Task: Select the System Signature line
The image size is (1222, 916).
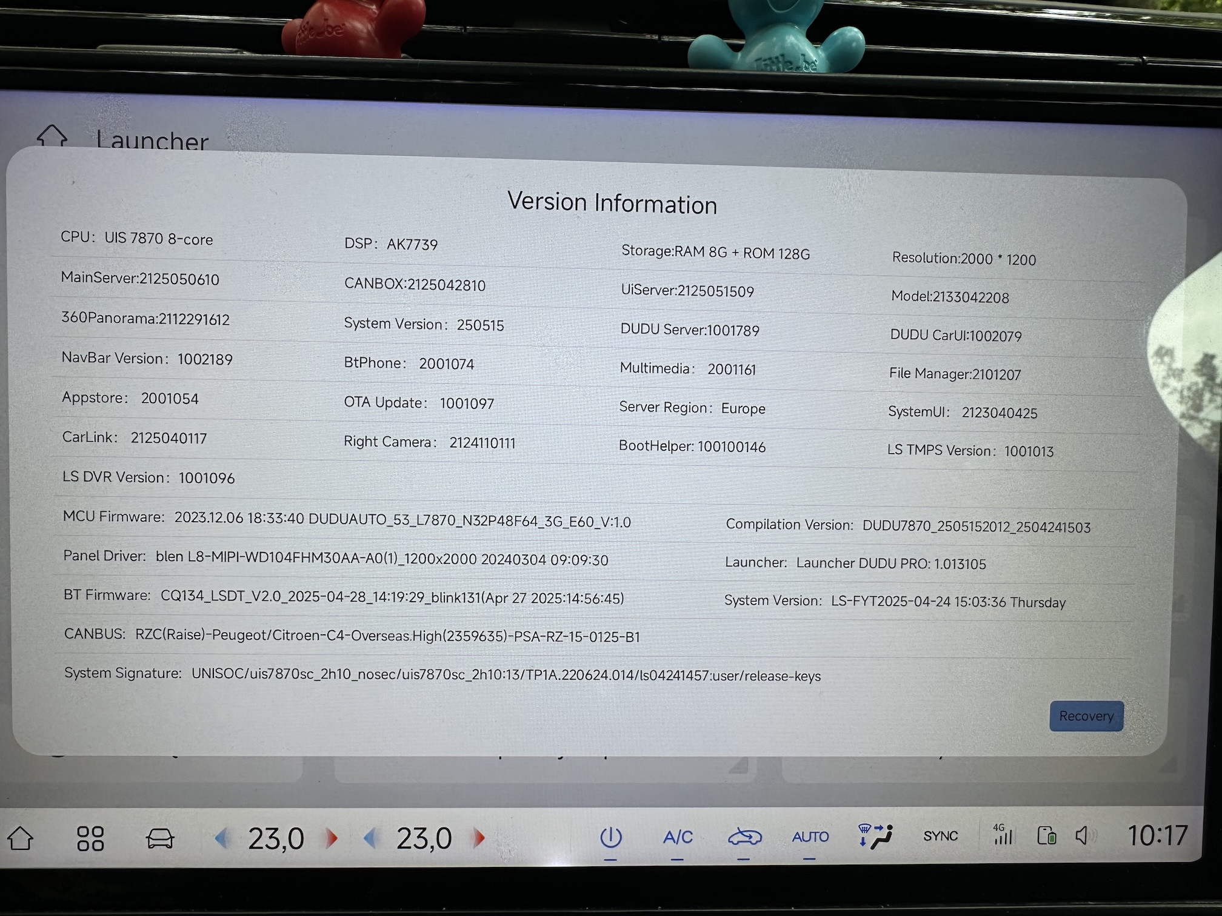Action: point(442,674)
